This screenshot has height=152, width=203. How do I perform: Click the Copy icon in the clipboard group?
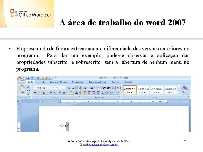pos(28,90)
